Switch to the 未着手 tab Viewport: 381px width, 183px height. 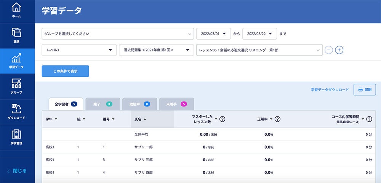point(176,104)
